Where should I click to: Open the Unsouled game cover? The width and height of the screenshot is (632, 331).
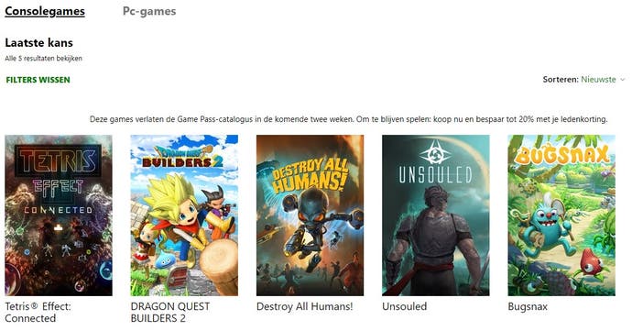pos(436,215)
